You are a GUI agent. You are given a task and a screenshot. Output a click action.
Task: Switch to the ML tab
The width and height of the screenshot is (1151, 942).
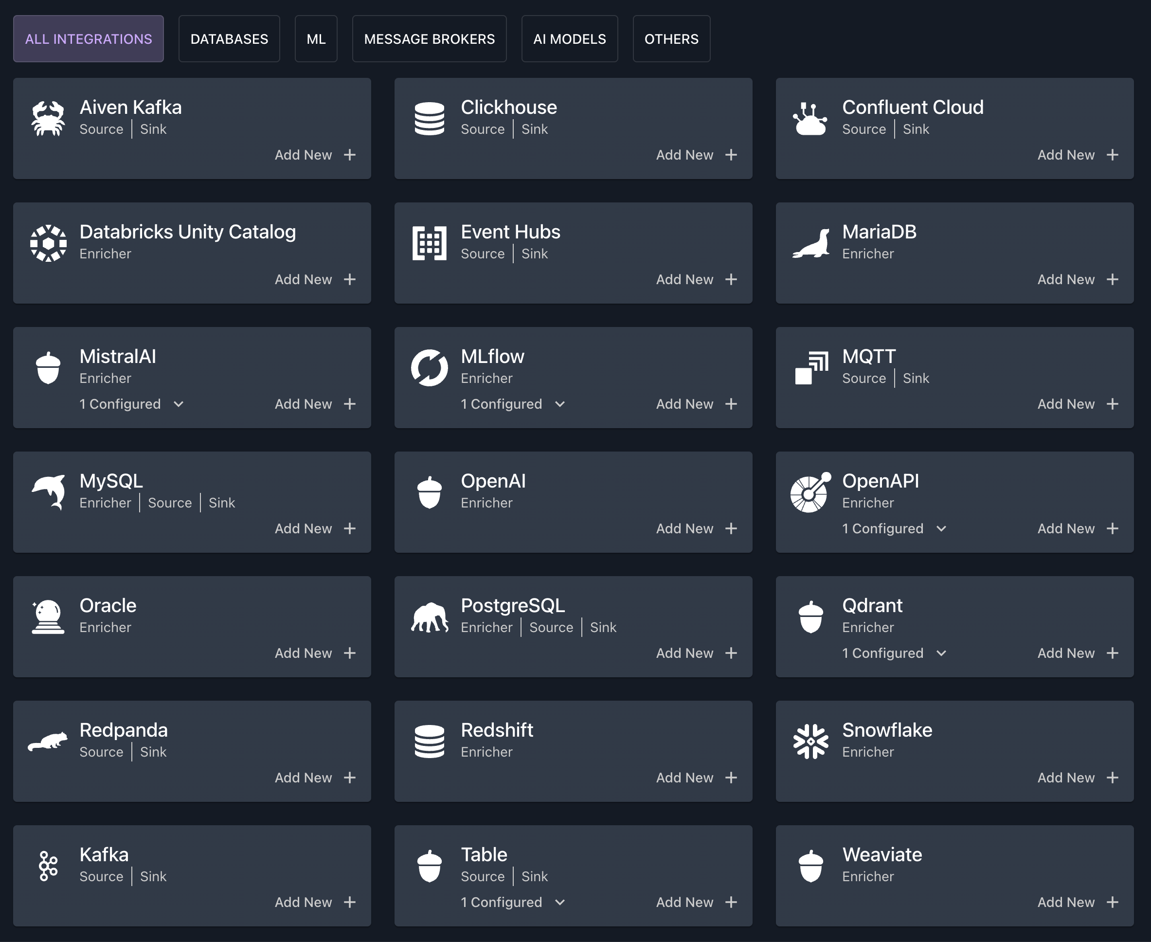coord(316,39)
